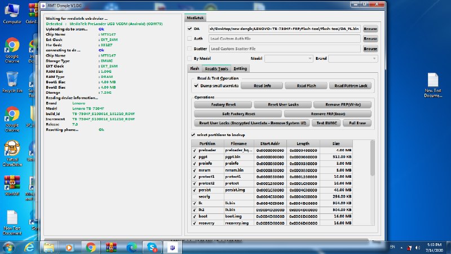The width and height of the screenshot is (451, 254).
Task: Uncheck the nvram partition checkbox
Action: pos(194,170)
